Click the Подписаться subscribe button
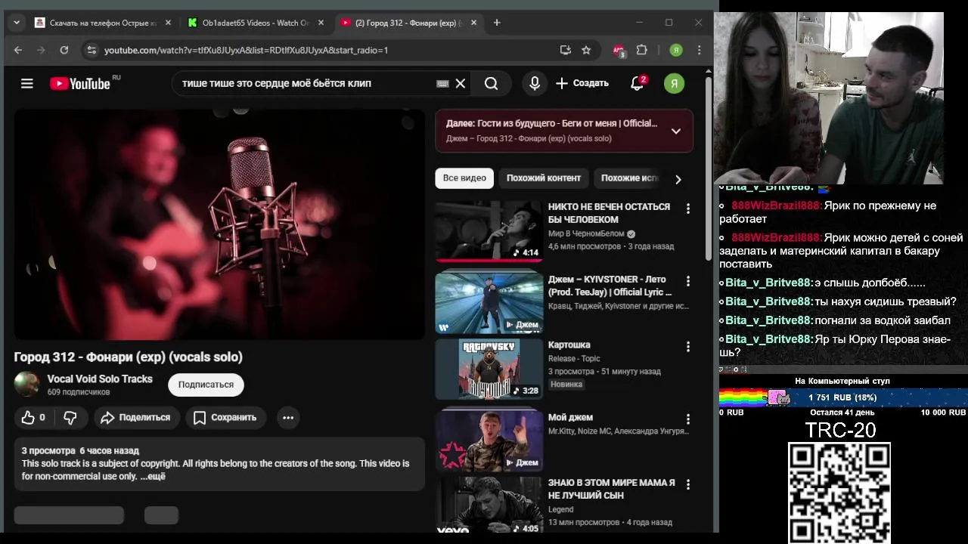Image resolution: width=968 pixels, height=544 pixels. pos(206,385)
